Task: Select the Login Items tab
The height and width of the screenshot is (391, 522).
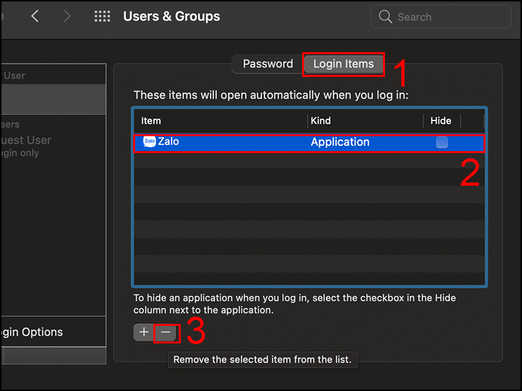Action: pyautogui.click(x=343, y=64)
